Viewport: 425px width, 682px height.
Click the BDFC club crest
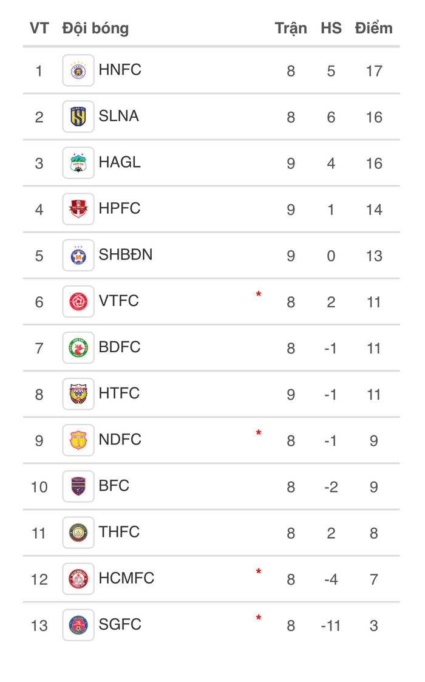(x=78, y=348)
